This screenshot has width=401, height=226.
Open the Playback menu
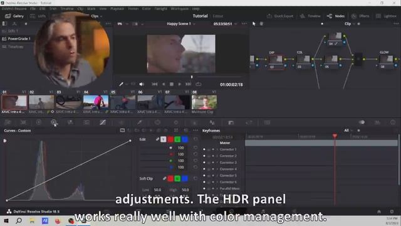click(x=117, y=9)
